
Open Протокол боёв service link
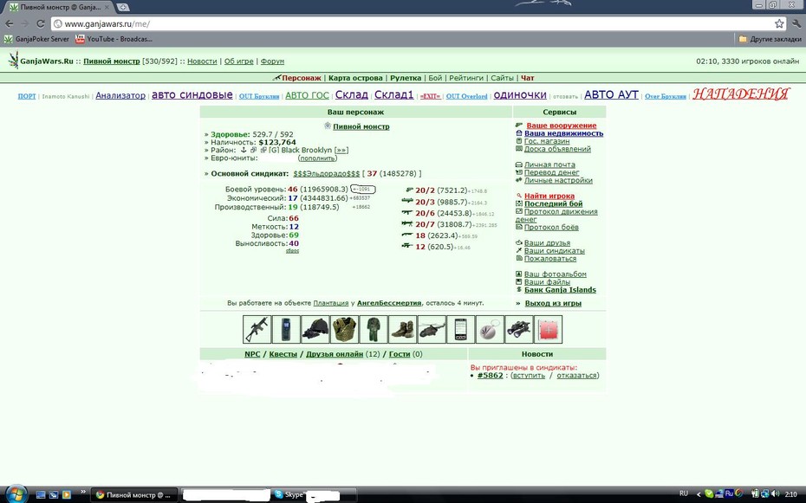551,228
